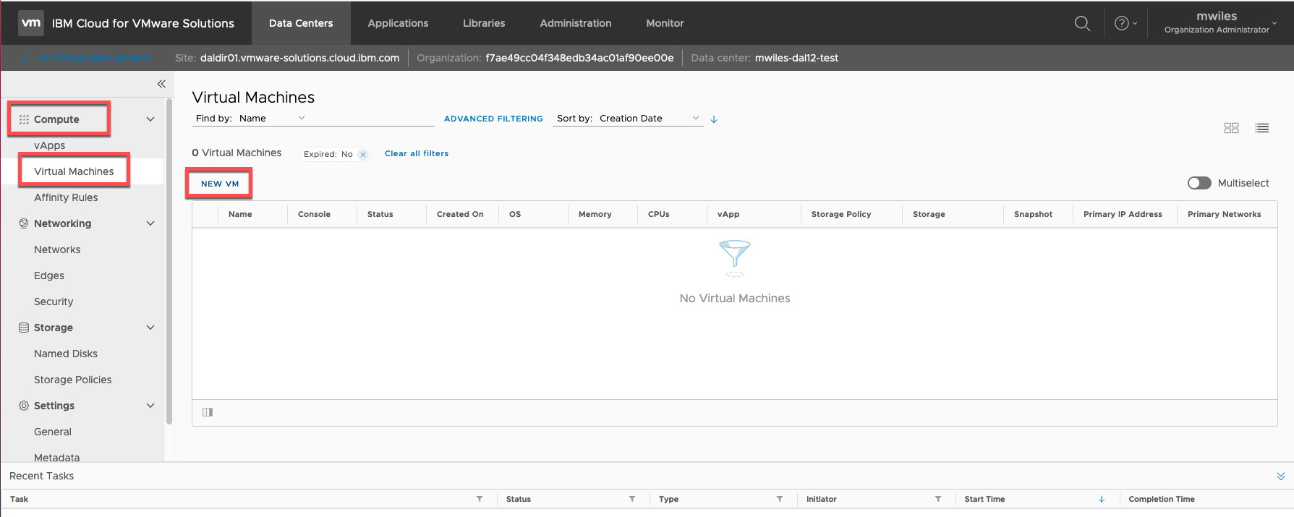Click the Clear all filters link
Image resolution: width=1294 pixels, height=517 pixels.
[417, 153]
